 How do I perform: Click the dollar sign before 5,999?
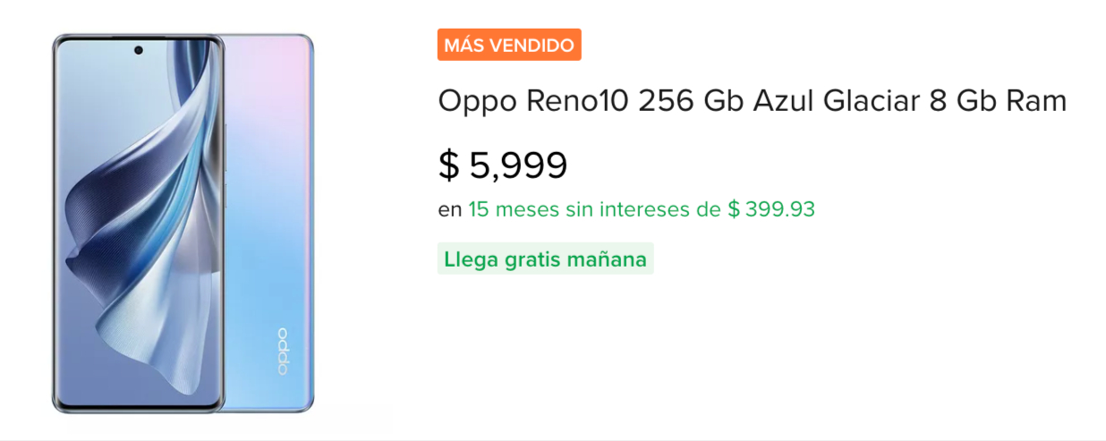pos(448,165)
